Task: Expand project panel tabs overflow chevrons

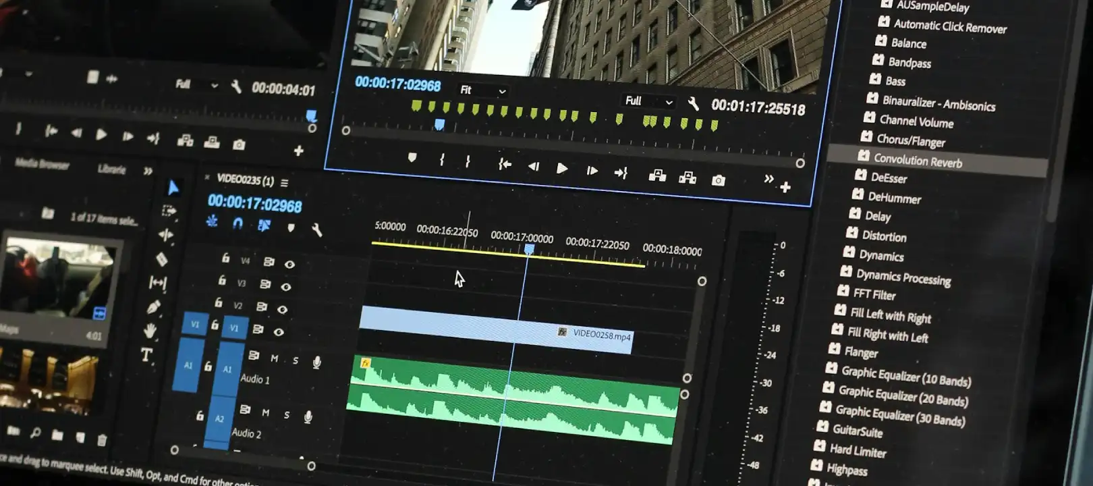Action: pyautogui.click(x=148, y=171)
